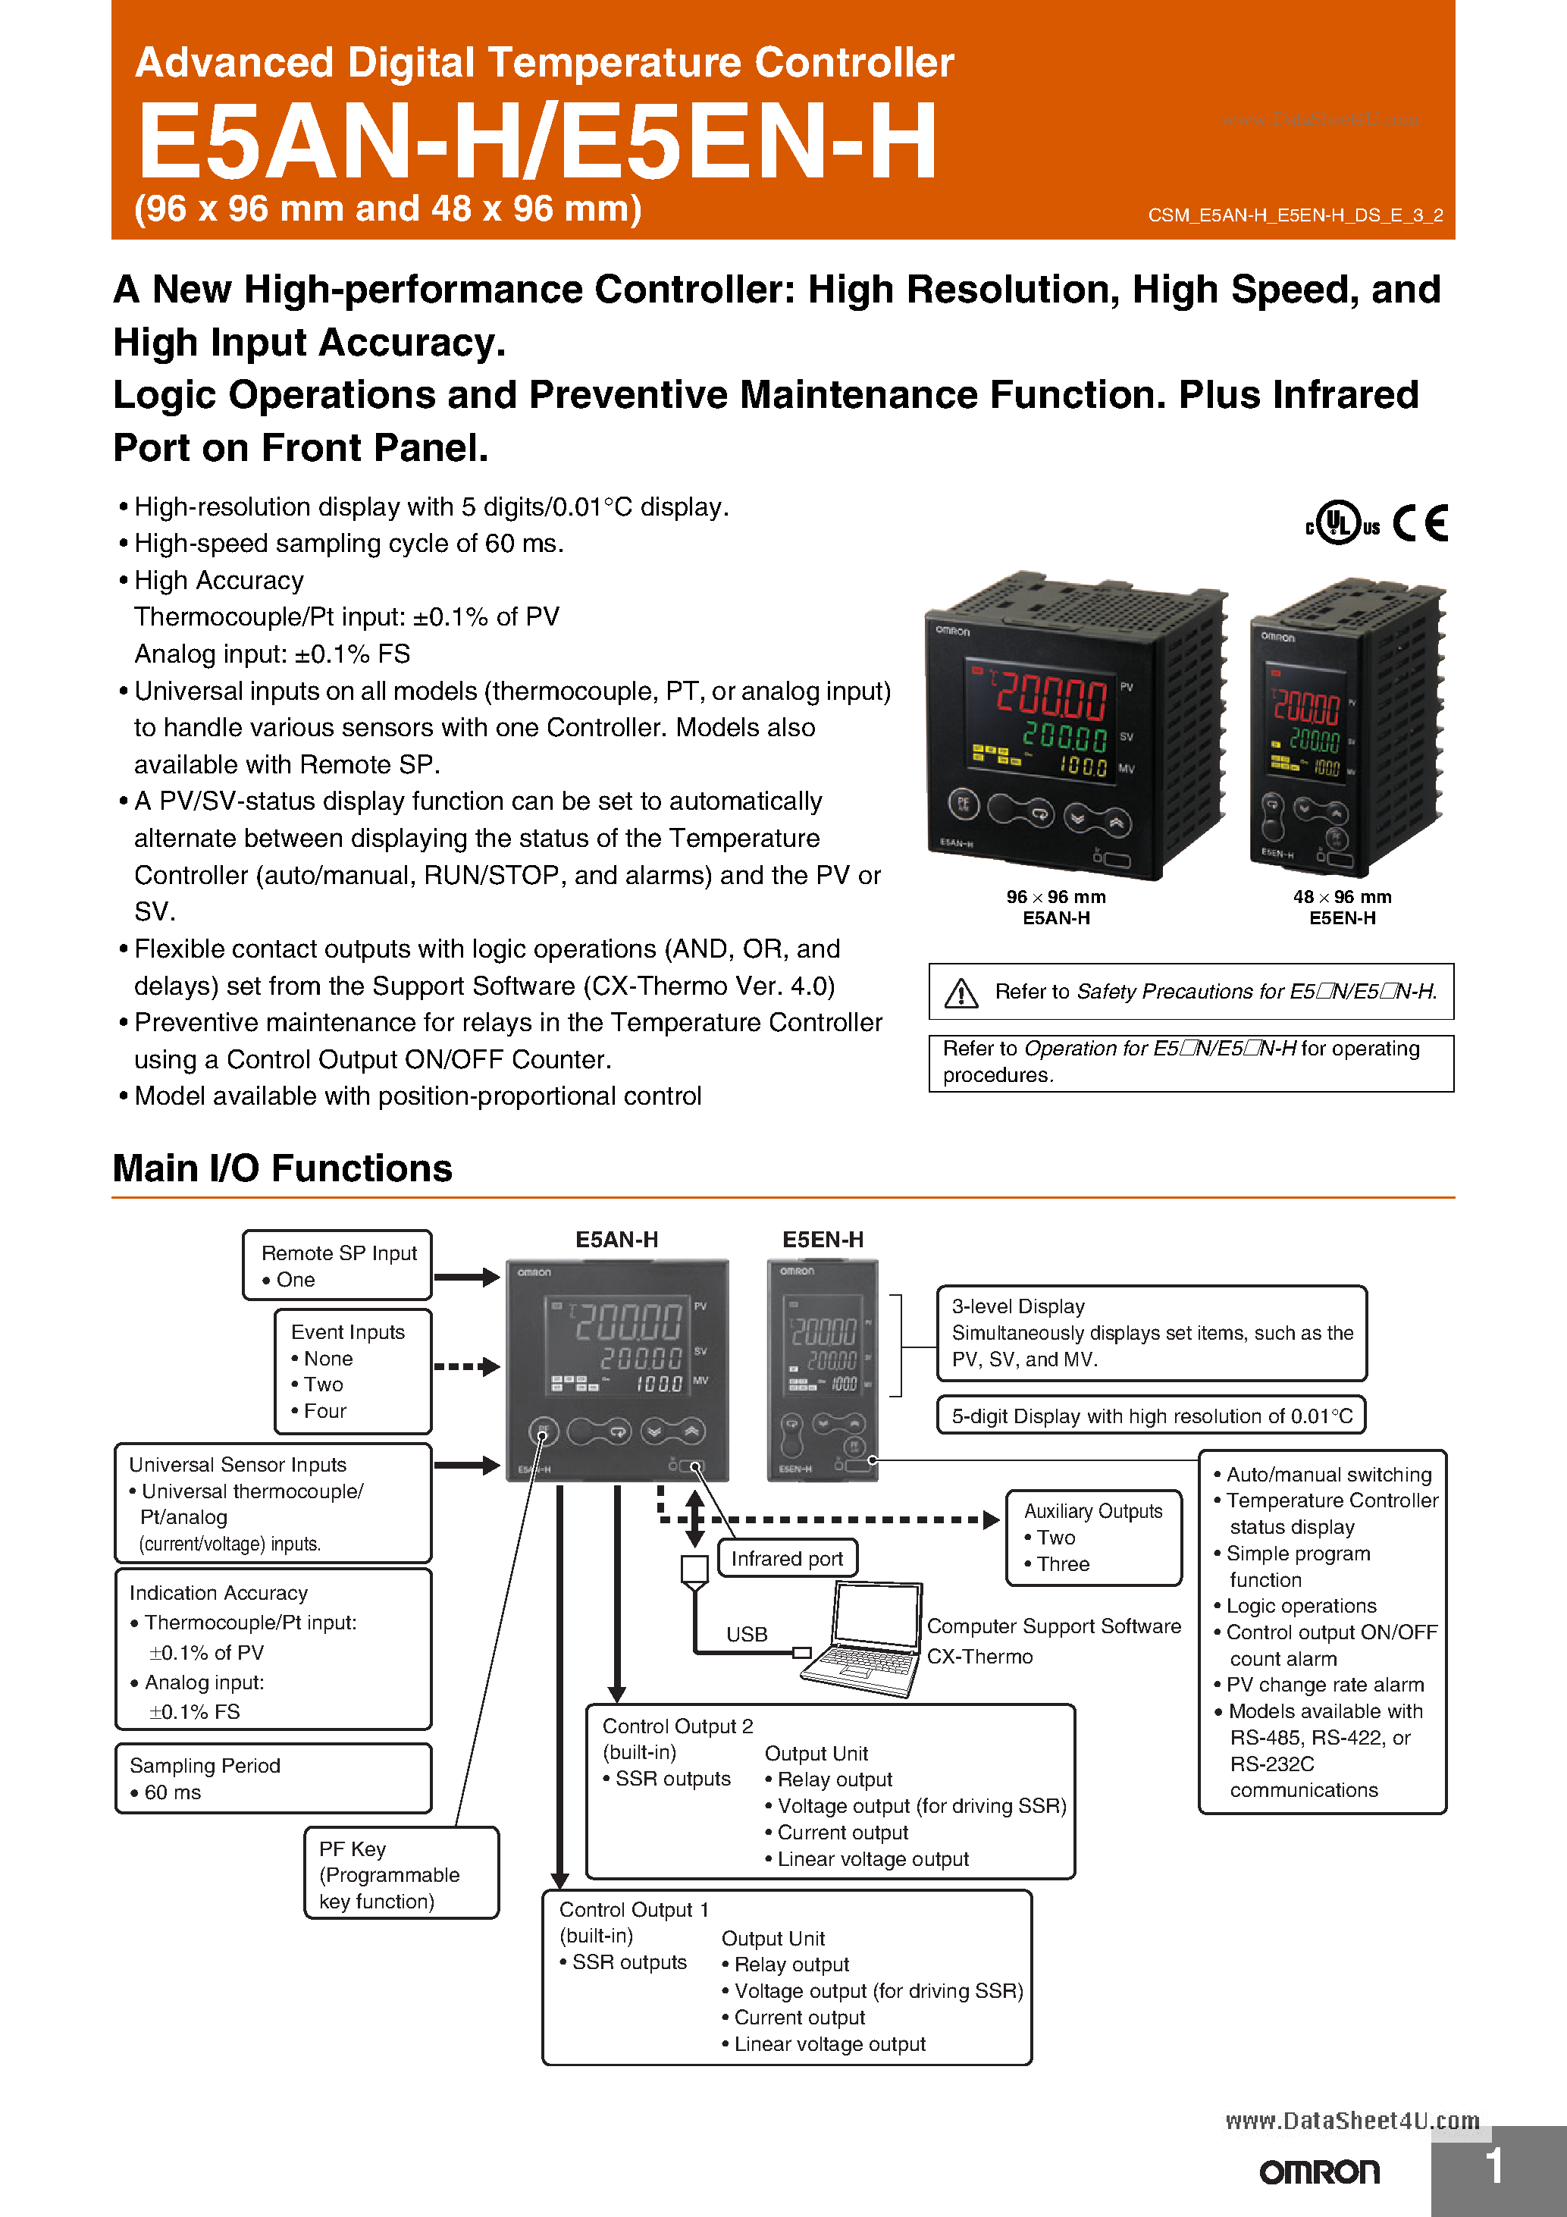Click the E5AN-H product image
Screen dimensions: 1567x2217
pos(1119,729)
